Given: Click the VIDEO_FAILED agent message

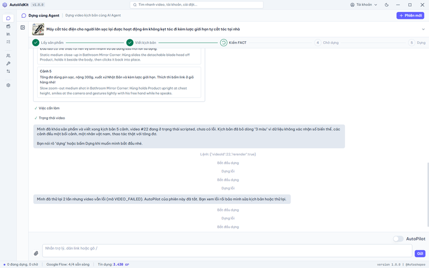Looking at the screenshot, I should [162, 199].
